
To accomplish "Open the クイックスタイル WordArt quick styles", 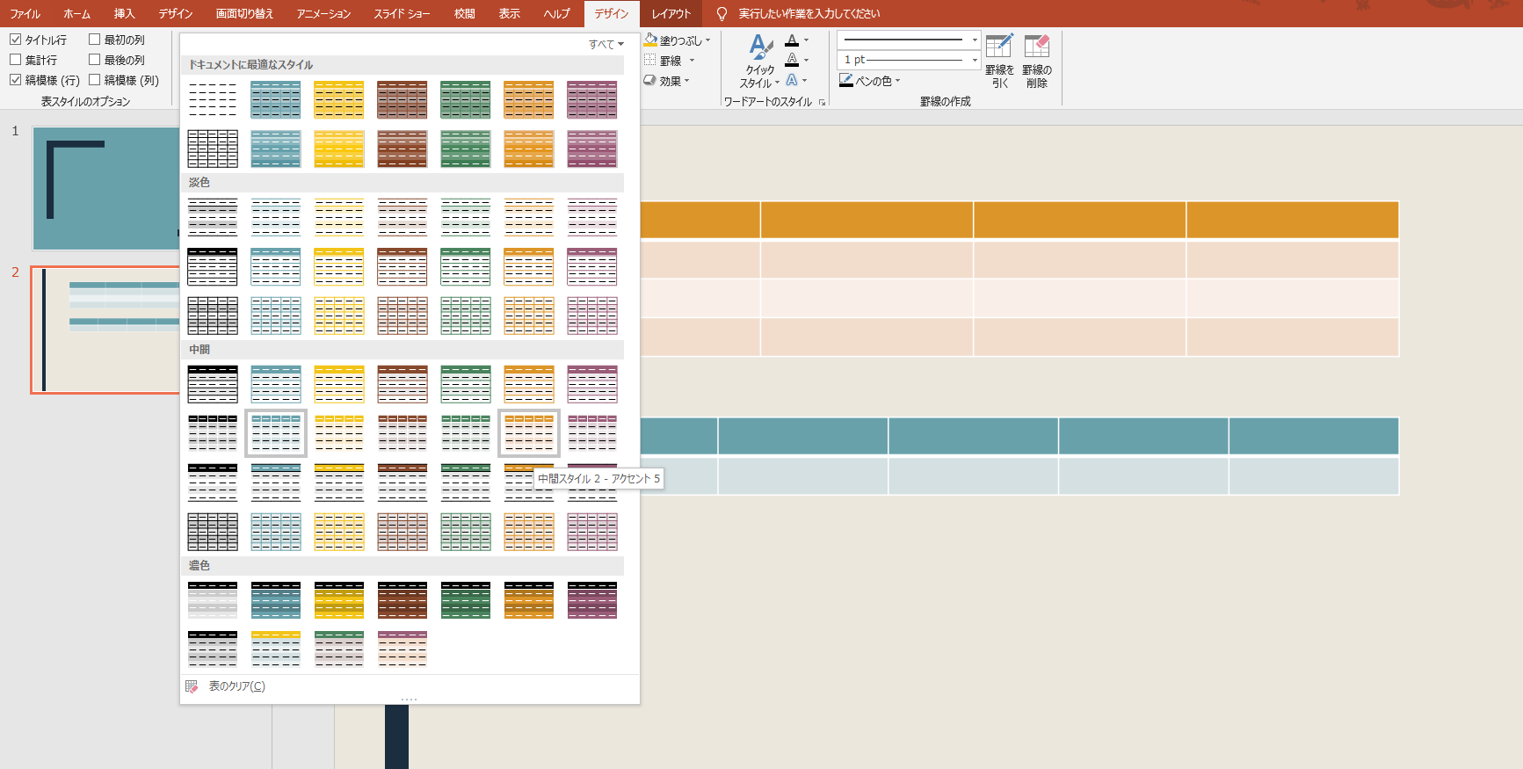I will [760, 62].
